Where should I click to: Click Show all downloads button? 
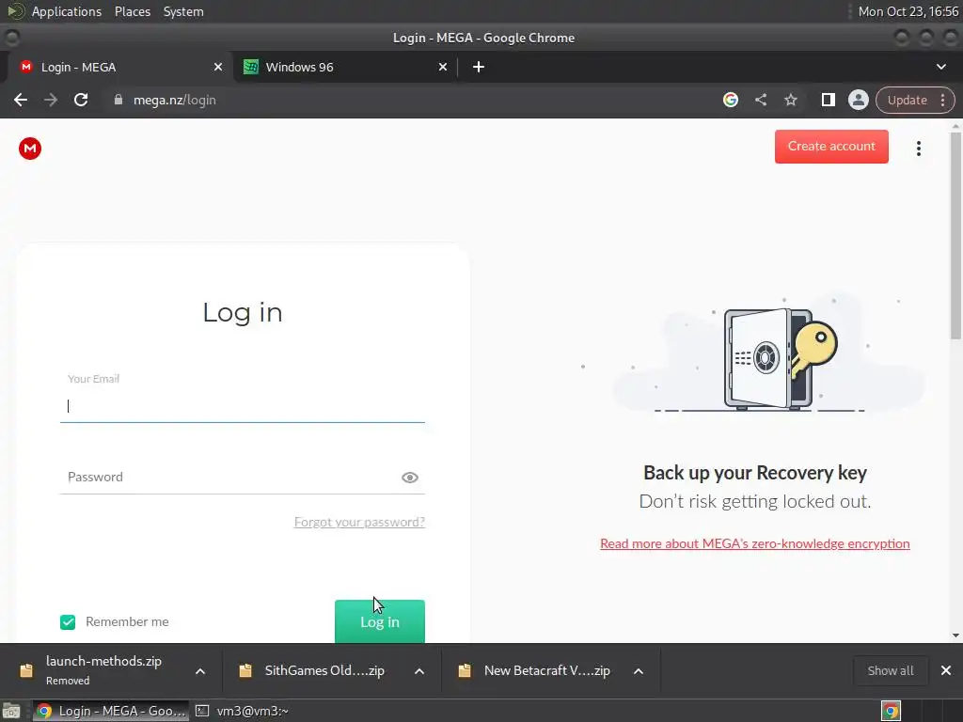890,670
